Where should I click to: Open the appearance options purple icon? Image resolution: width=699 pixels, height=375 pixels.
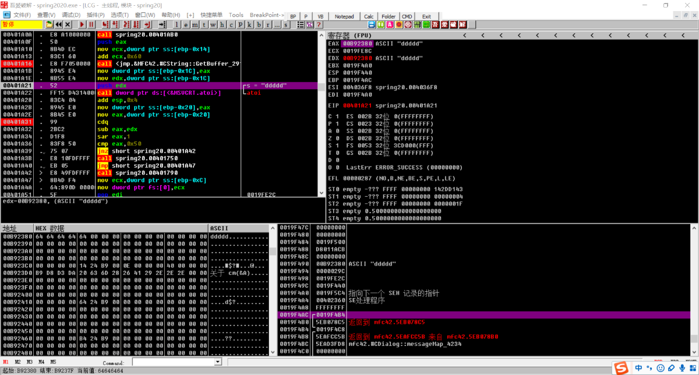coord(310,24)
